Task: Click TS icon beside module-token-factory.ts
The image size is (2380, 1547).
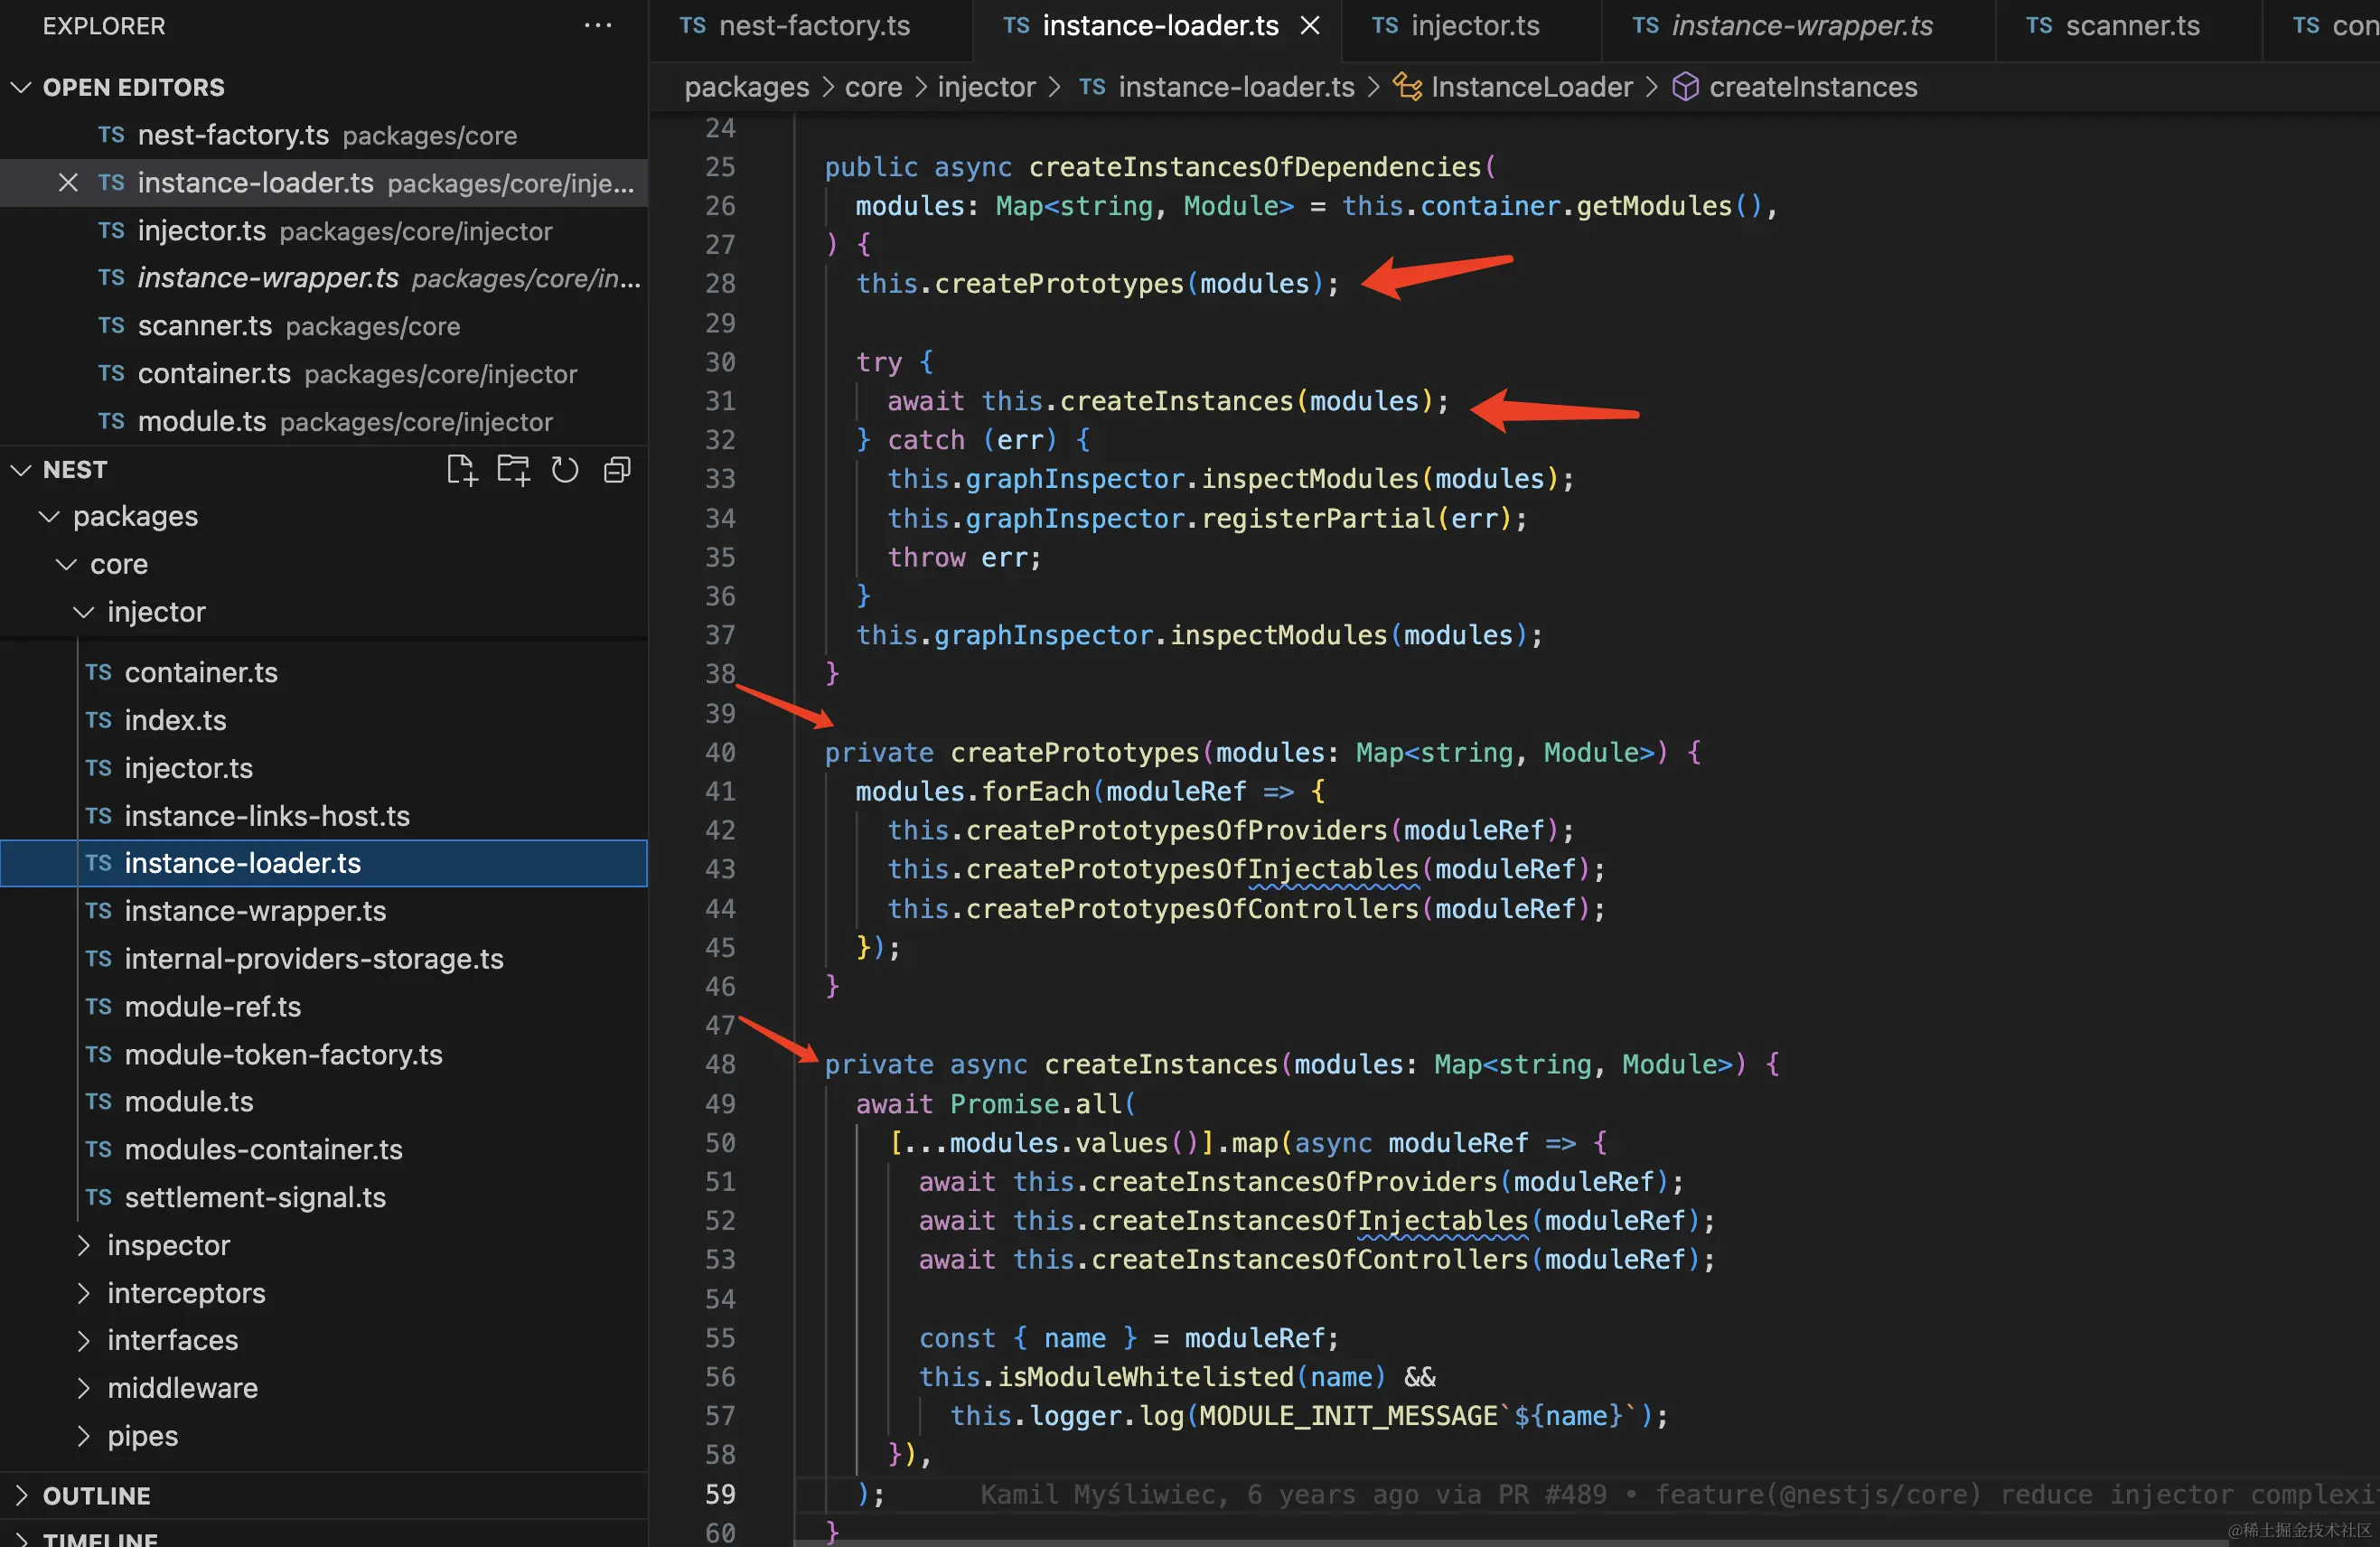Action: [x=98, y=1054]
